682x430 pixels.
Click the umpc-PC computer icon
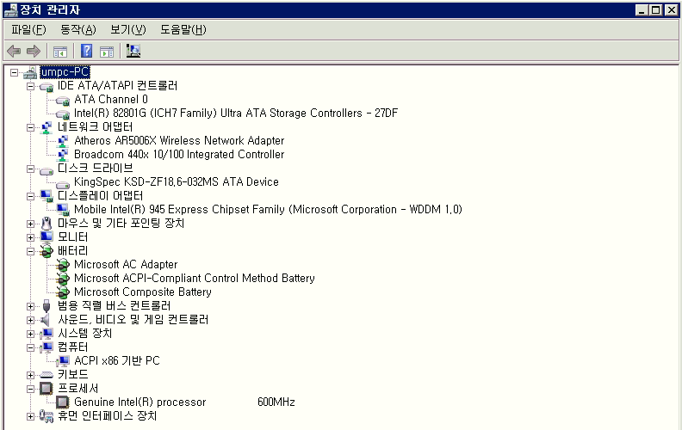click(x=30, y=72)
